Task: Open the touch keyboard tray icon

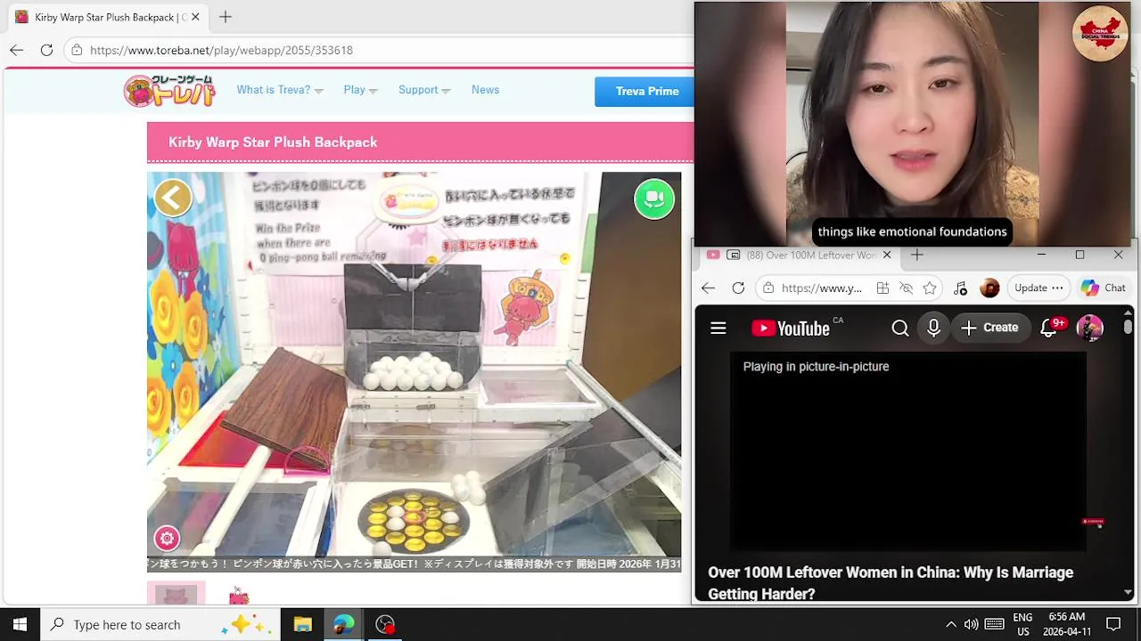Action: [995, 624]
